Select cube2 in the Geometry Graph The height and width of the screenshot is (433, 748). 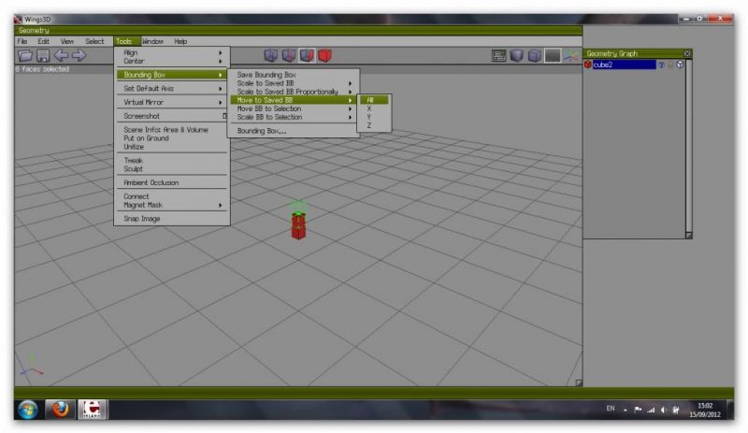[x=622, y=65]
